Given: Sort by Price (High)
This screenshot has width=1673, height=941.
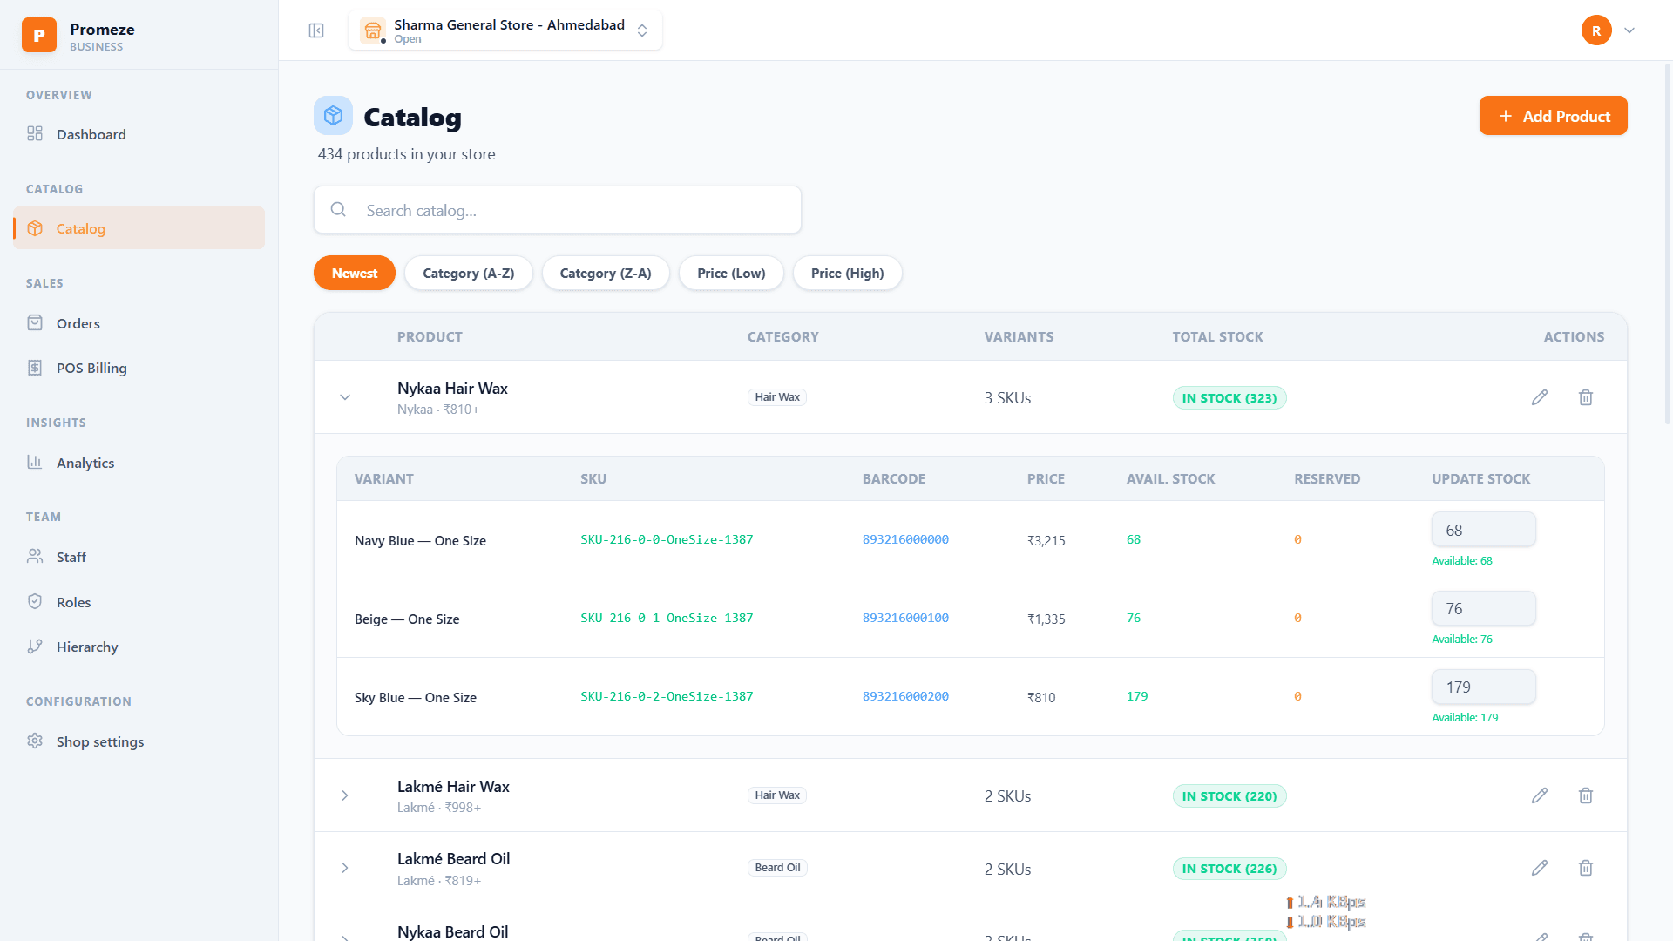Looking at the screenshot, I should 847,274.
